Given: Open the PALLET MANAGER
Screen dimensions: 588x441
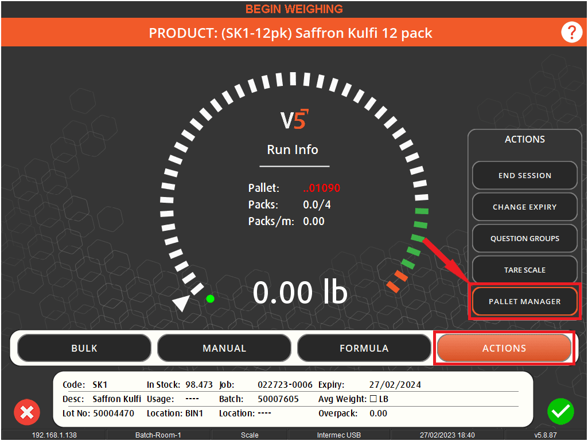Looking at the screenshot, I should tap(524, 301).
